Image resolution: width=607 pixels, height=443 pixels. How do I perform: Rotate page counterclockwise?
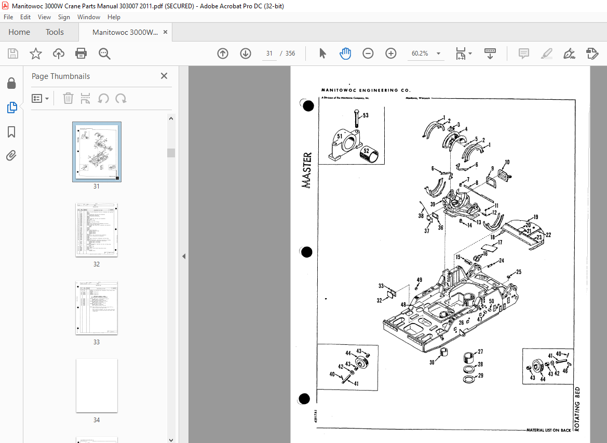point(103,98)
